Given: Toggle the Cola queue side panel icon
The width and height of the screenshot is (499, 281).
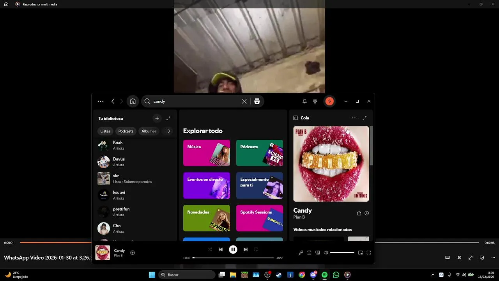Looking at the screenshot, I should pos(296,118).
